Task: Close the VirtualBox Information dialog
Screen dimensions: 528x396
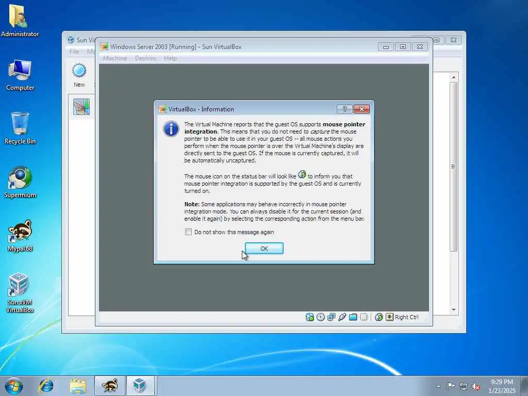Action: pos(361,109)
